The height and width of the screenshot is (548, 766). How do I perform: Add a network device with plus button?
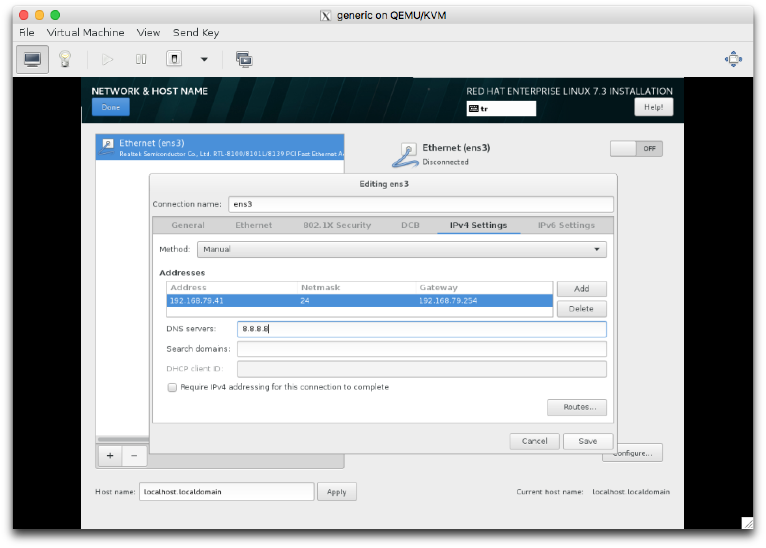point(110,456)
